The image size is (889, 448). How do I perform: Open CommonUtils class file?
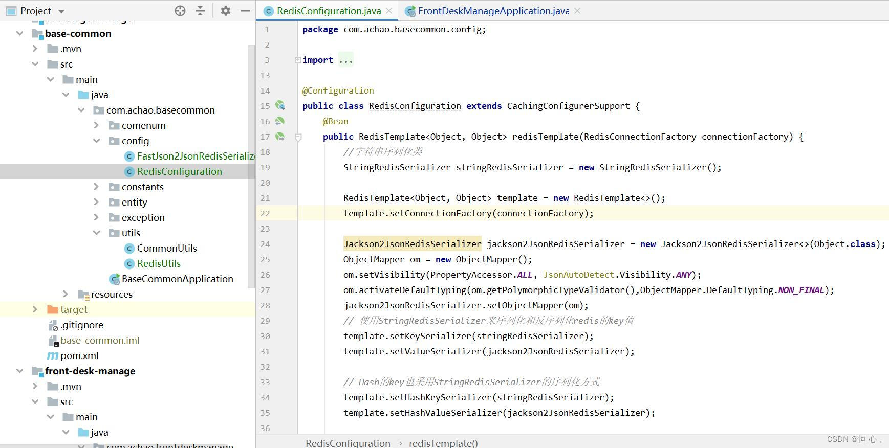(167, 248)
